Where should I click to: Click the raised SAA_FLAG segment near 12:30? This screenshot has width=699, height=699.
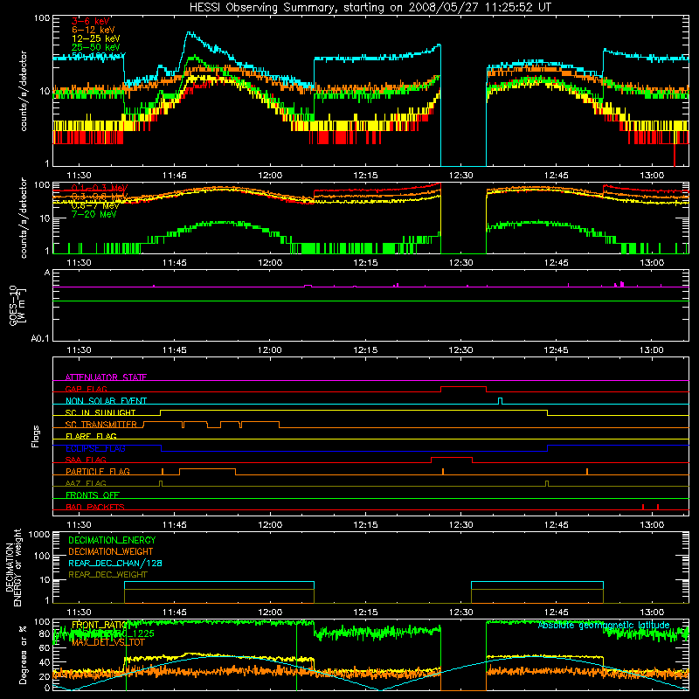[452, 457]
